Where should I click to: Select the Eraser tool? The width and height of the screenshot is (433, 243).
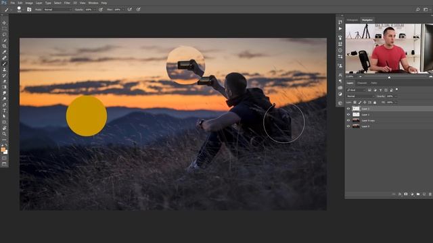[x=4, y=81]
